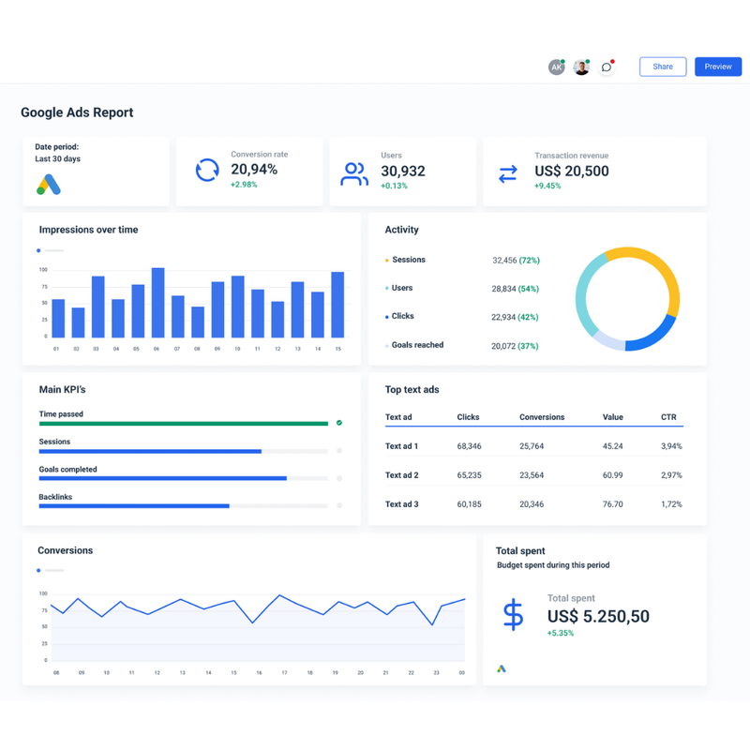
Task: Click the Users people icon
Action: point(354,174)
